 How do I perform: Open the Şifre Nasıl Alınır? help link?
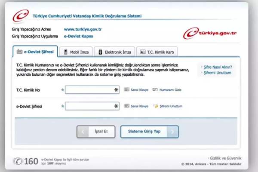pos(218,67)
